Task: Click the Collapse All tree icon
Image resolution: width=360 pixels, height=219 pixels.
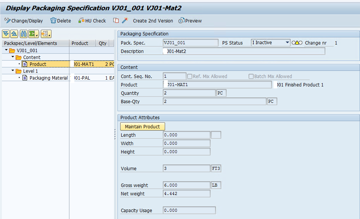Action: pyautogui.click(x=14, y=34)
